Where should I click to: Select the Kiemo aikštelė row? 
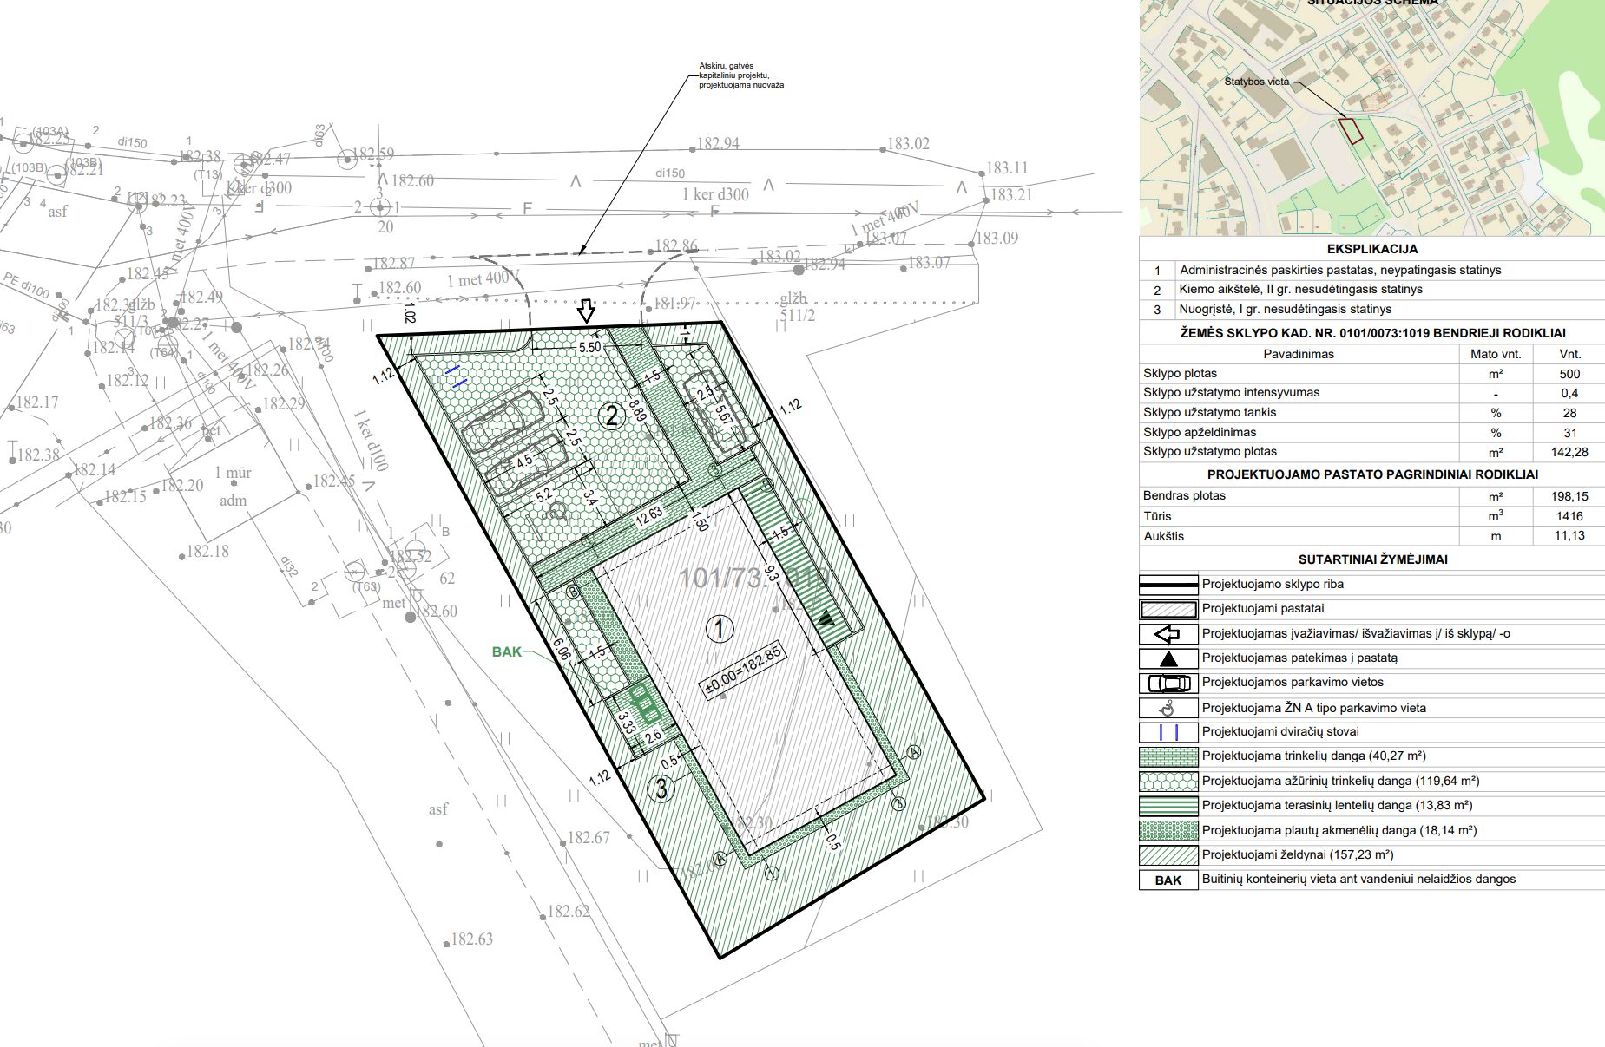(1371, 290)
